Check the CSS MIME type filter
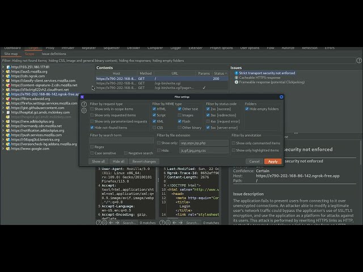 [154, 127]
